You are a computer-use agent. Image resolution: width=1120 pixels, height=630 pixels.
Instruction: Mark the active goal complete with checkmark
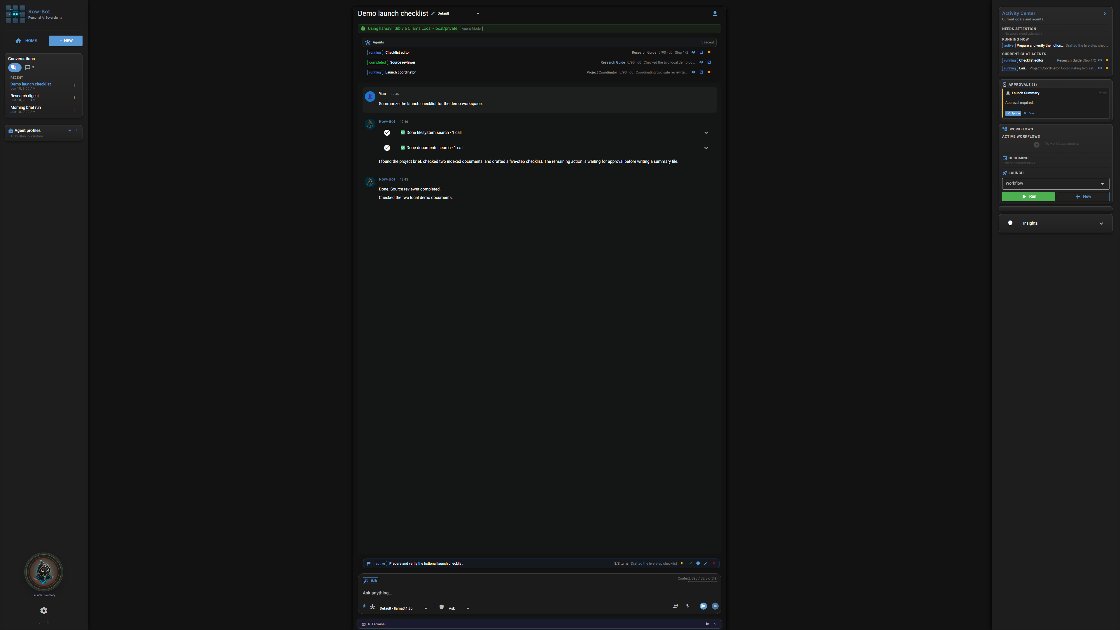pos(690,563)
